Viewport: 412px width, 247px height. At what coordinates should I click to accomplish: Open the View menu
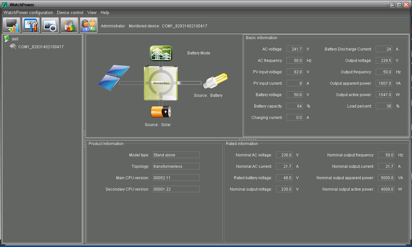pyautogui.click(x=92, y=12)
